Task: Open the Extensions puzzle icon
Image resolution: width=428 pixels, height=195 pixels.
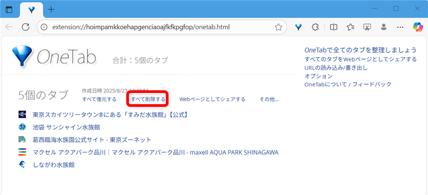Action: point(315,27)
